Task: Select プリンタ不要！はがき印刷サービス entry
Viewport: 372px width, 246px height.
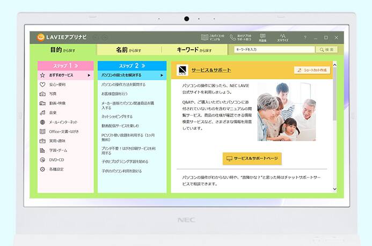Action: click(x=128, y=151)
